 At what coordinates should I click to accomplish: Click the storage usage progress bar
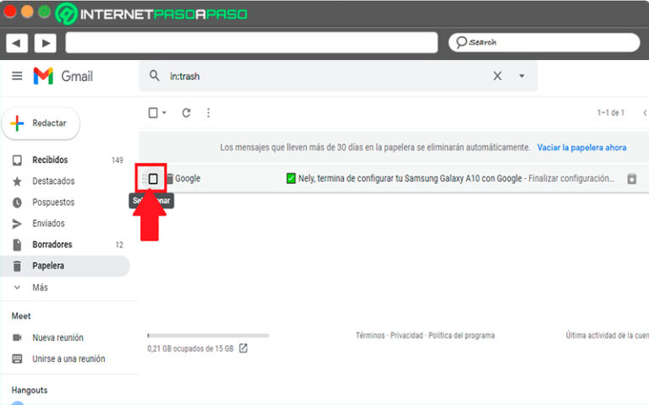[208, 336]
